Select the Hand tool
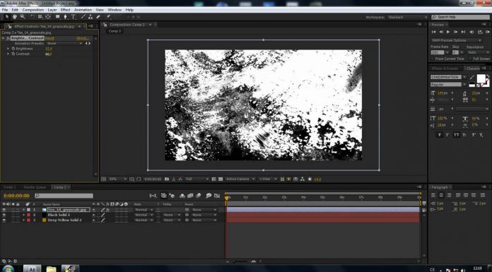492x272 pixels. click(15, 17)
